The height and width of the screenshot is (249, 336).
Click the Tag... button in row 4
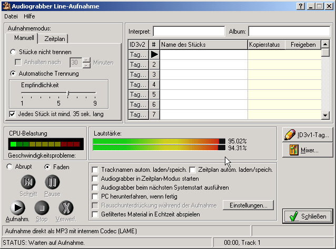point(139,85)
